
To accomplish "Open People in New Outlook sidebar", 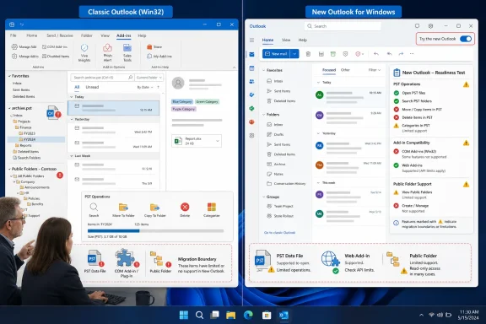I will (x=251, y=82).
